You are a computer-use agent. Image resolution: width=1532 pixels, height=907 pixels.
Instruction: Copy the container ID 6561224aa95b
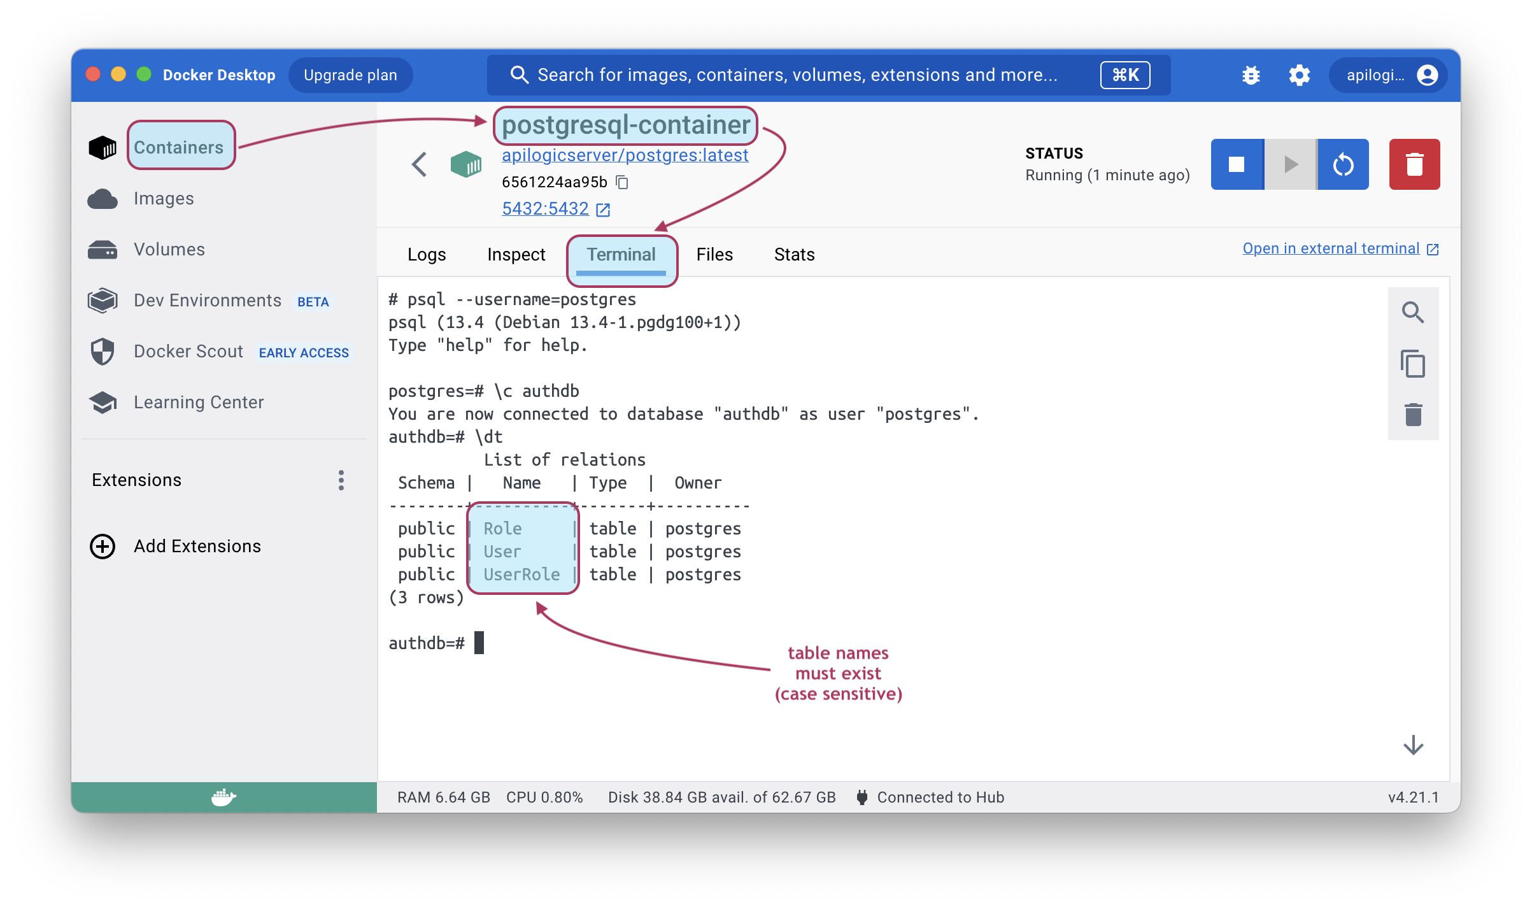622,183
